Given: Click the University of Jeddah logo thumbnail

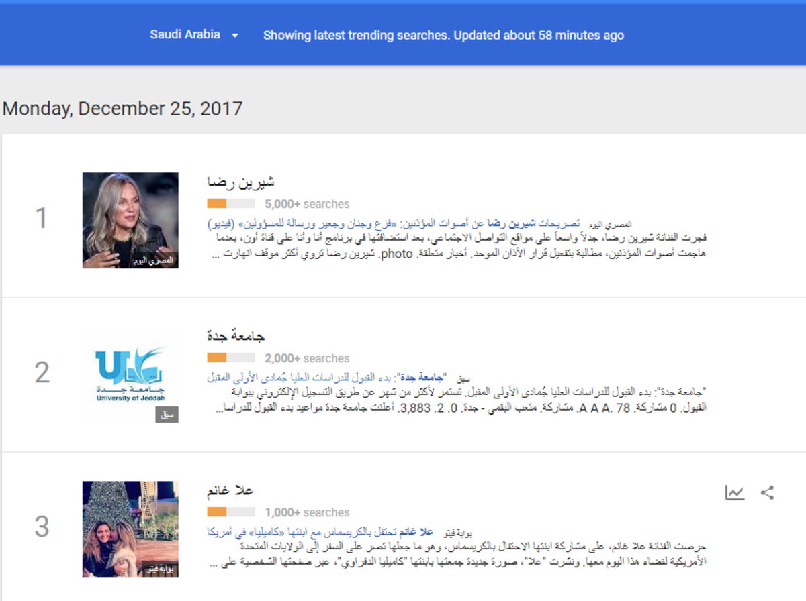Looking at the screenshot, I should coord(130,375).
